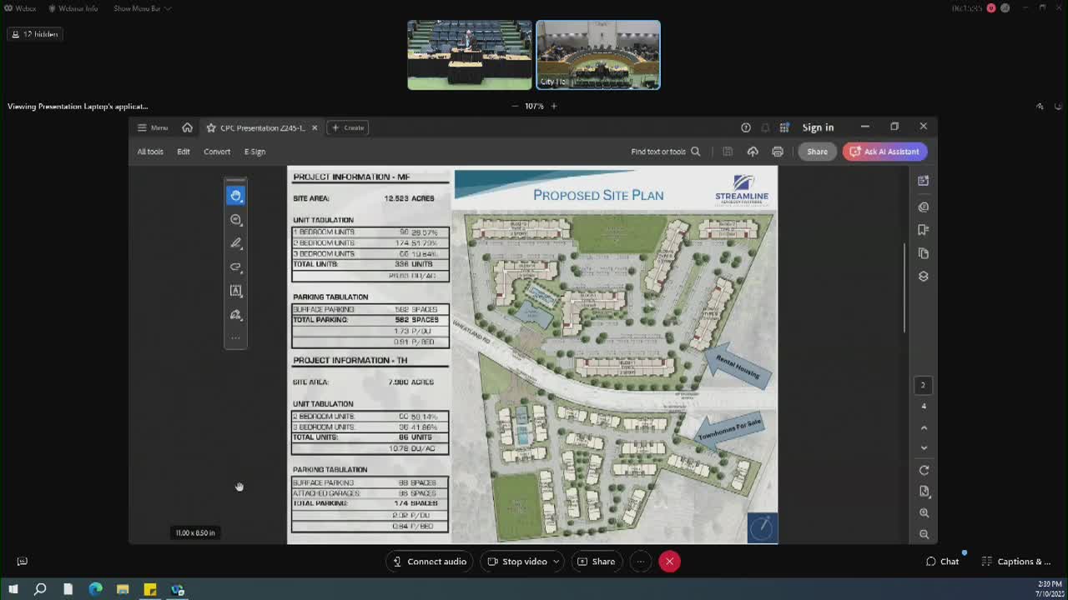Select the highlighter pen tool
The image size is (1068, 600).
[236, 243]
